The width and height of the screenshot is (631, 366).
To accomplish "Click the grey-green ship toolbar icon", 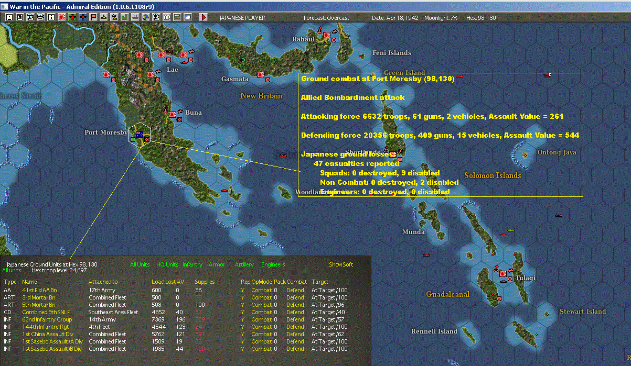I will pyautogui.click(x=135, y=17).
